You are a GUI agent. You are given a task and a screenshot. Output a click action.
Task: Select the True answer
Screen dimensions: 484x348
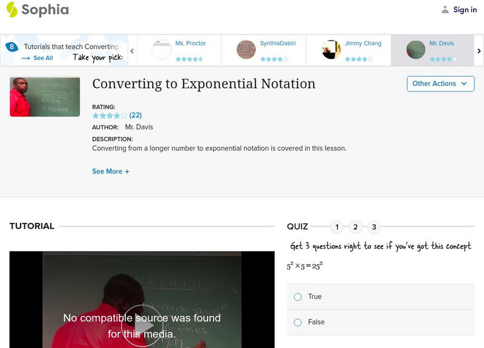pos(297,297)
